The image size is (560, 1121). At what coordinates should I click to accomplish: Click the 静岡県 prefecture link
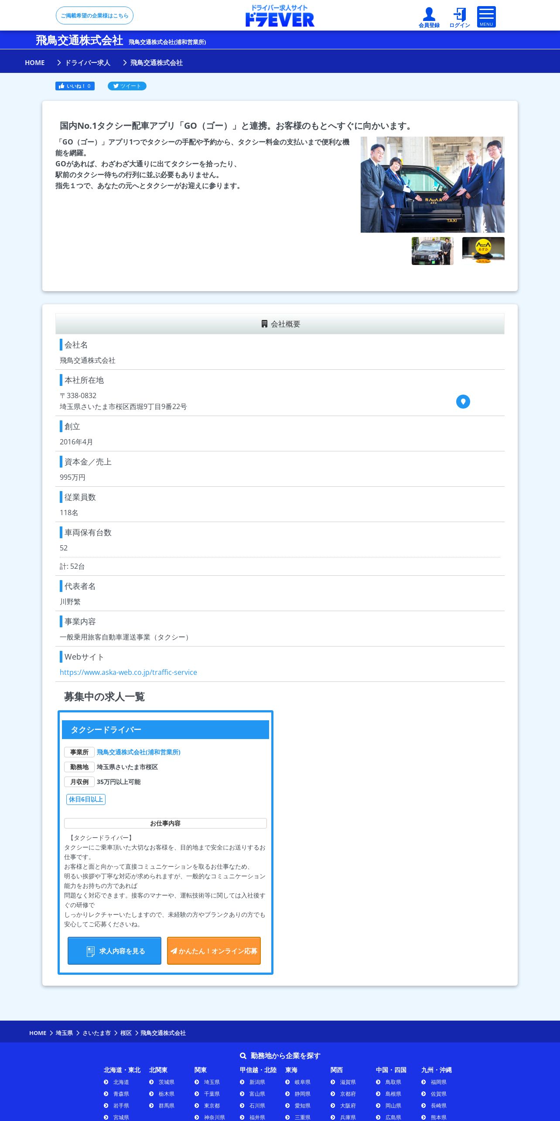pyautogui.click(x=303, y=1094)
